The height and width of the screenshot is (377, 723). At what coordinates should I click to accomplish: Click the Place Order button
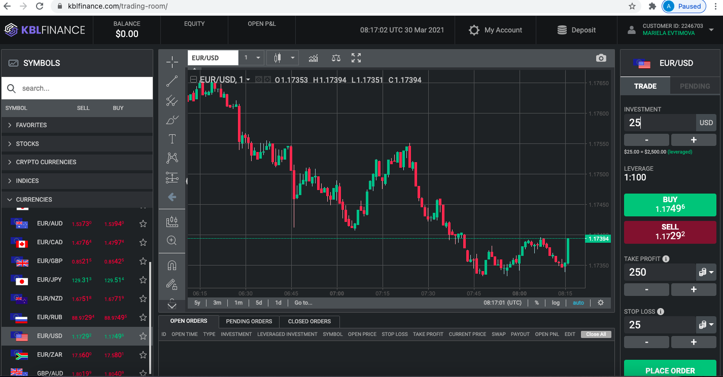670,368
